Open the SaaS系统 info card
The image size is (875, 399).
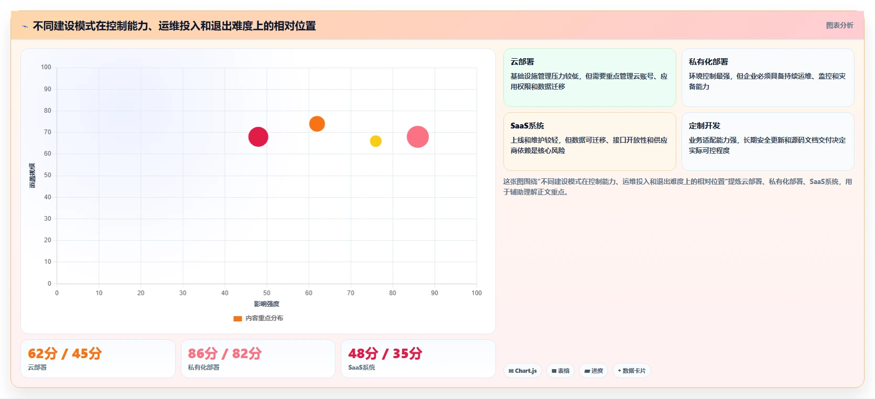(589, 142)
